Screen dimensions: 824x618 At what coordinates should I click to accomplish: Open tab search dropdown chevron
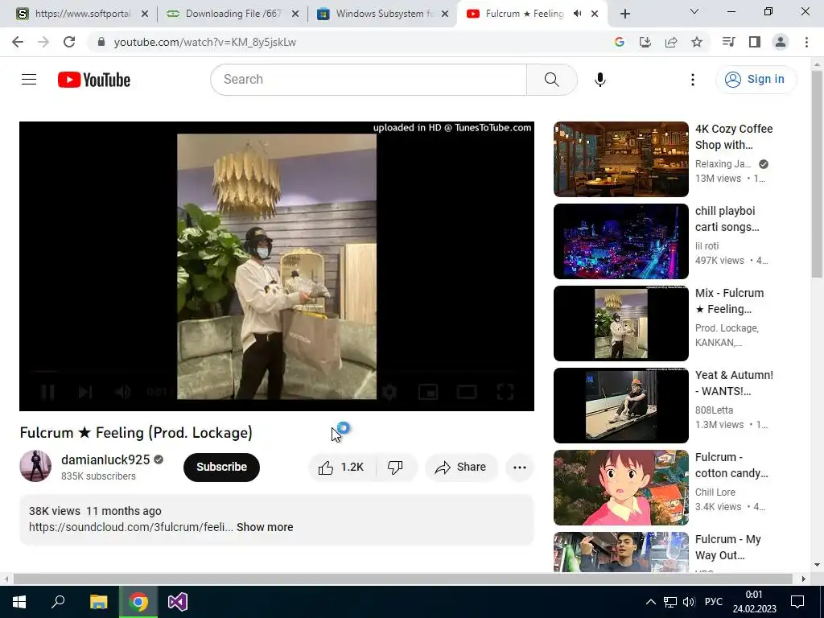(x=694, y=11)
